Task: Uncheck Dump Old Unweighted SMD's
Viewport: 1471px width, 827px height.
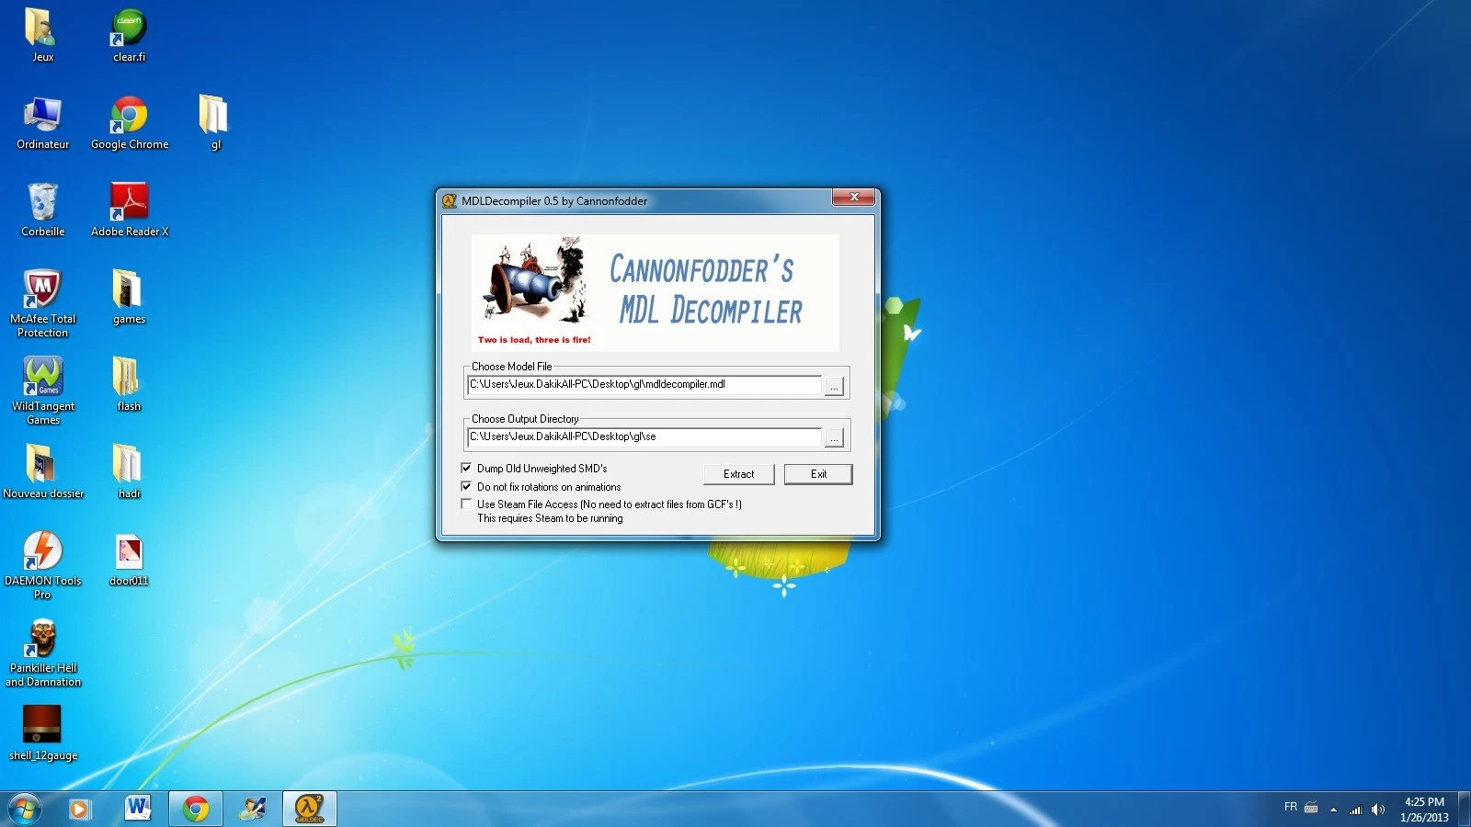Action: [x=466, y=468]
